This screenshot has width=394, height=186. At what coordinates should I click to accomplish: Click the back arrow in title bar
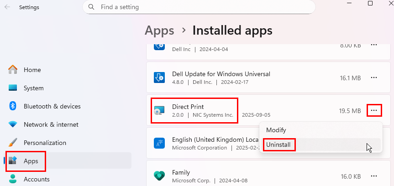coord(7,7)
